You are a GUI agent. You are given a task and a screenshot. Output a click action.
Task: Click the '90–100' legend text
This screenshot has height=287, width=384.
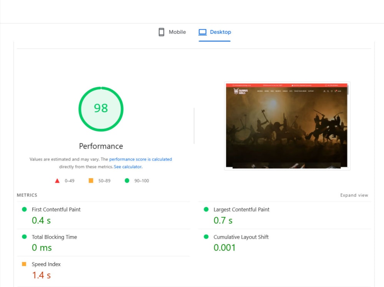[142, 180]
